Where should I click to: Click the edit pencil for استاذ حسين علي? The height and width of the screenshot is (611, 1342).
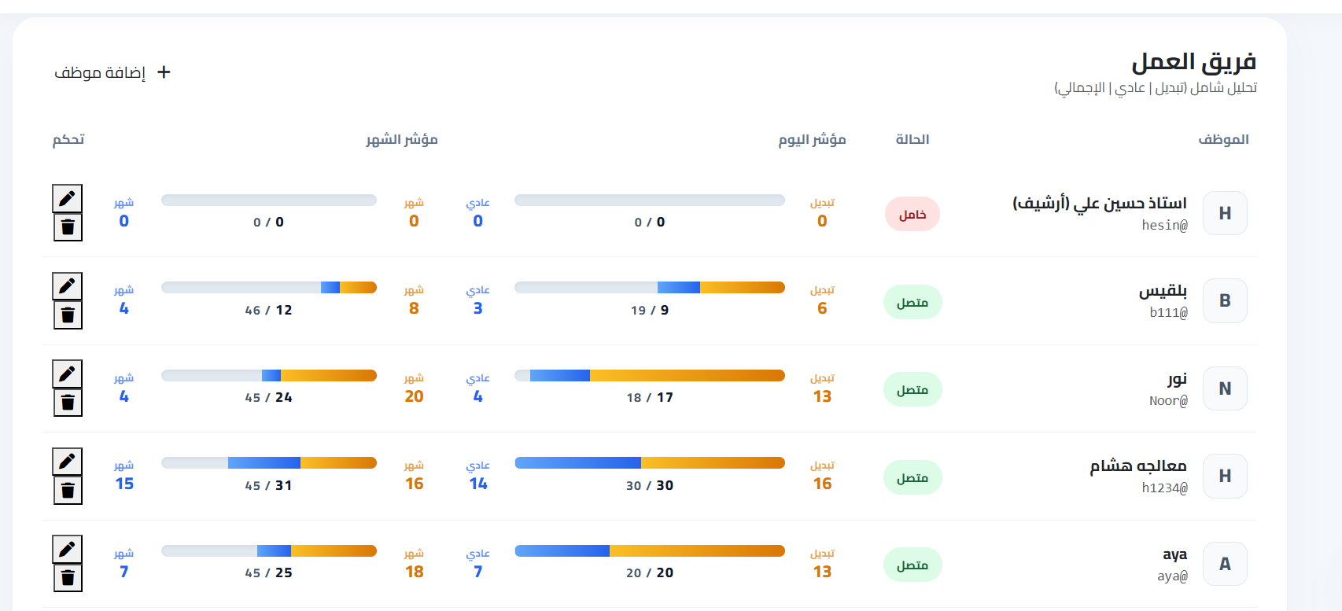pos(68,198)
